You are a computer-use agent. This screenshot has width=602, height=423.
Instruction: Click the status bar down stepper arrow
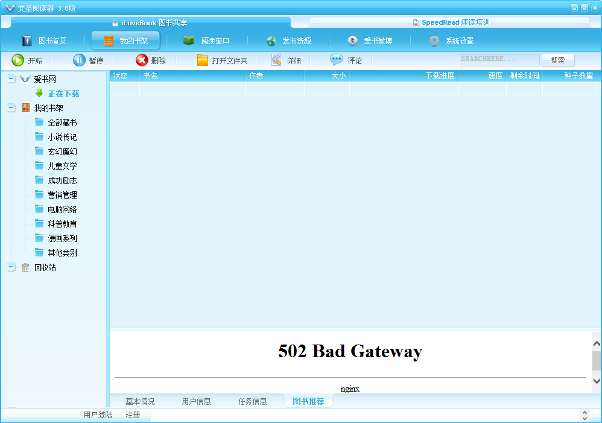(x=585, y=418)
